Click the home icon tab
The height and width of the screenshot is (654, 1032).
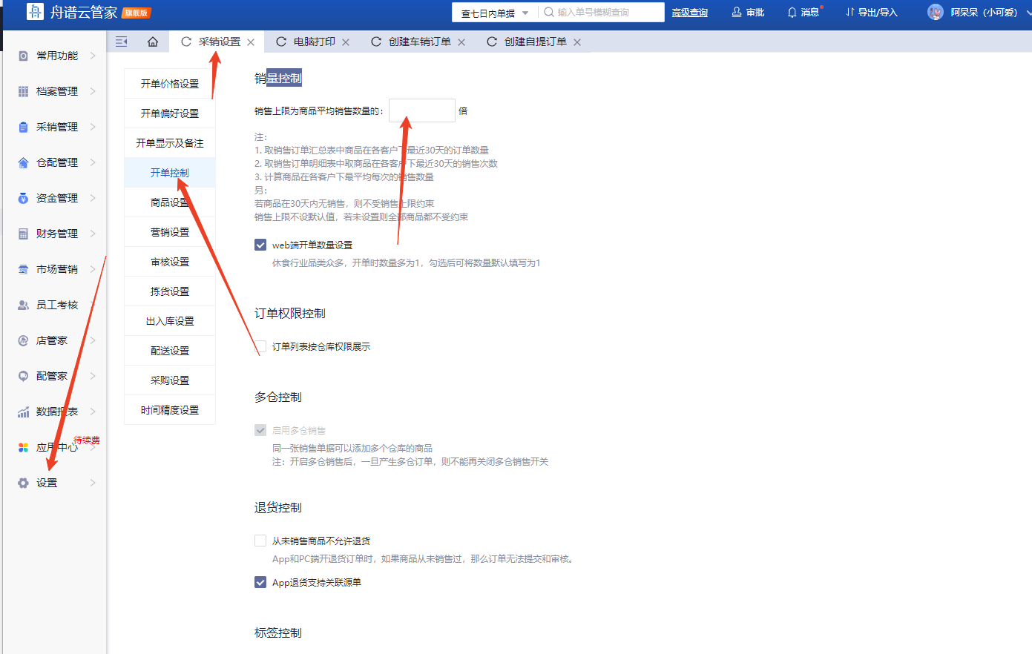click(x=153, y=42)
